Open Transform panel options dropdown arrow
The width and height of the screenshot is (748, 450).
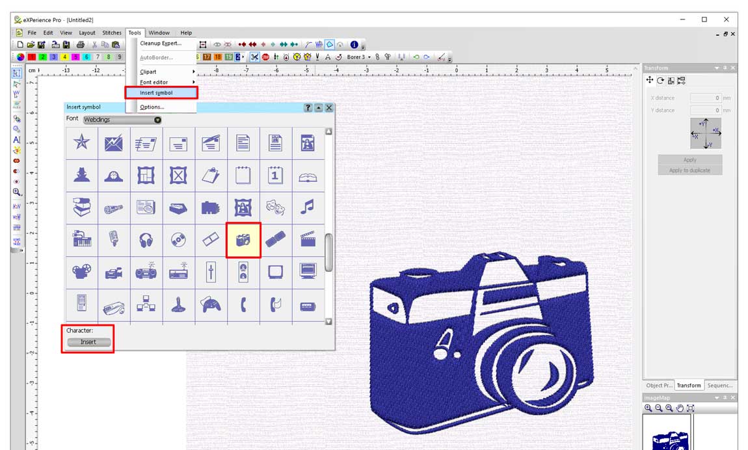tap(717, 68)
